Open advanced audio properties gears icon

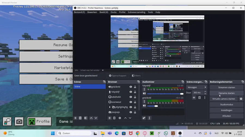[144, 118]
